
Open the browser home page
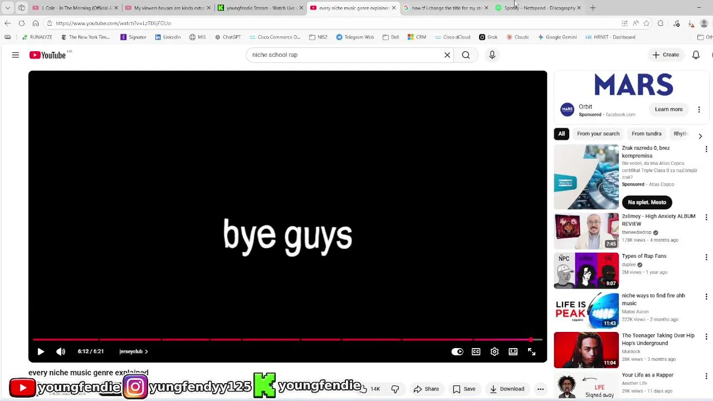pos(35,23)
